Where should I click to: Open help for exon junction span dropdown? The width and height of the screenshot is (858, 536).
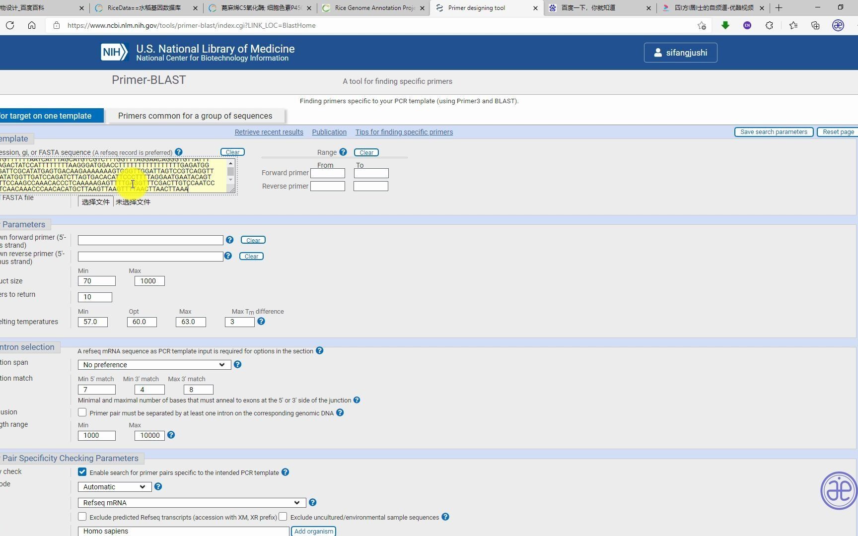pos(238,364)
